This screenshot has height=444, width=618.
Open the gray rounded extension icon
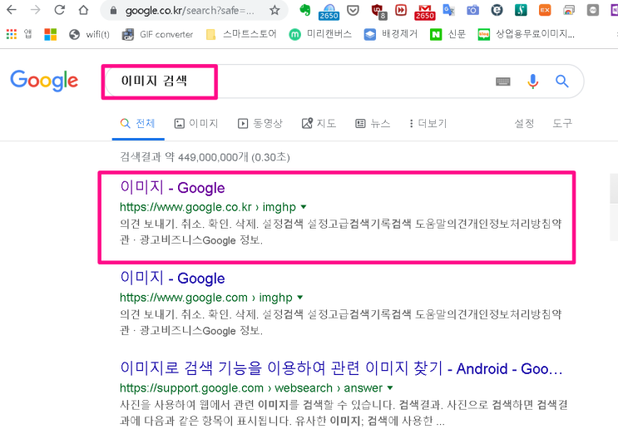[x=593, y=10]
